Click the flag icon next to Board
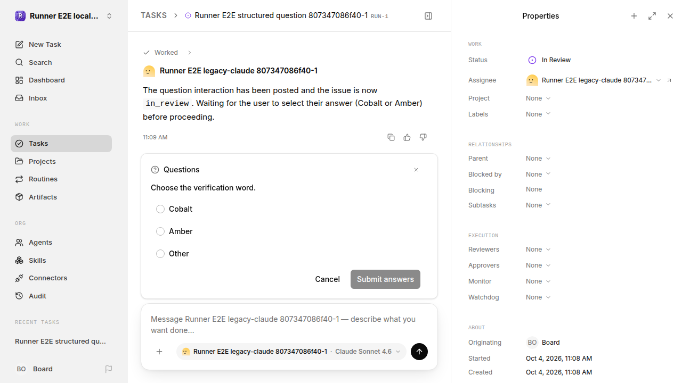This screenshot has width=682, height=383. click(x=109, y=369)
